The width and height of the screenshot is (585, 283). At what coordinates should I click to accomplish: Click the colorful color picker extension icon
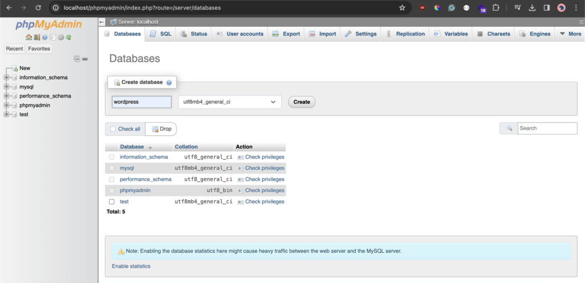[x=437, y=7]
